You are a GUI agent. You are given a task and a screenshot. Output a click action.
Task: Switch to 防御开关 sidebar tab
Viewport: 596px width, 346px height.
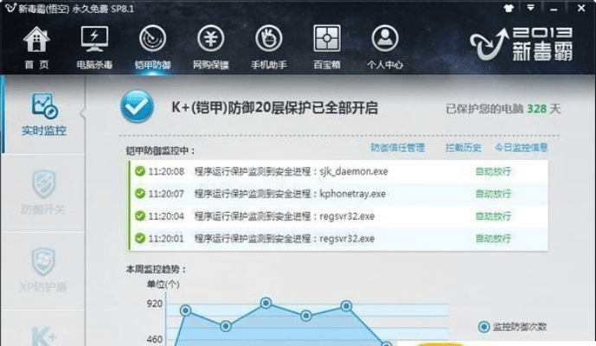click(x=43, y=192)
